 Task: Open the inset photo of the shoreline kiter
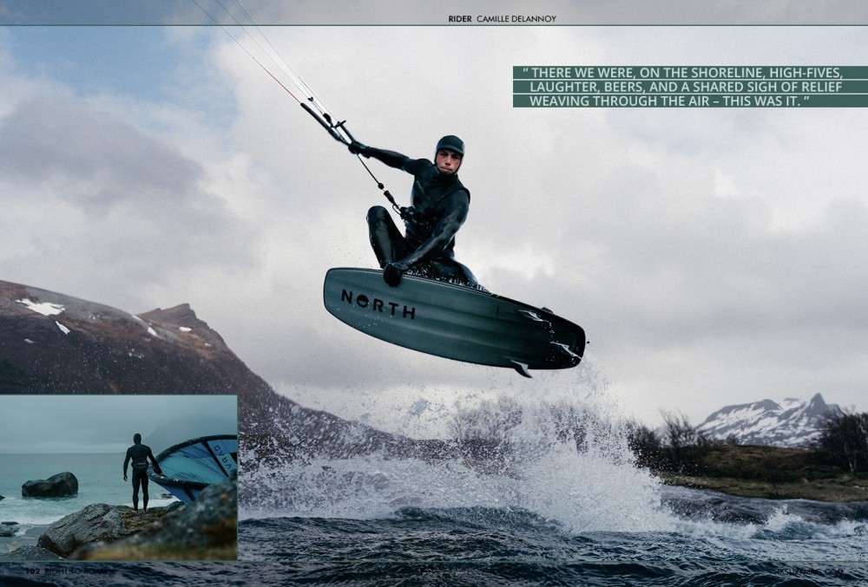pos(119,477)
